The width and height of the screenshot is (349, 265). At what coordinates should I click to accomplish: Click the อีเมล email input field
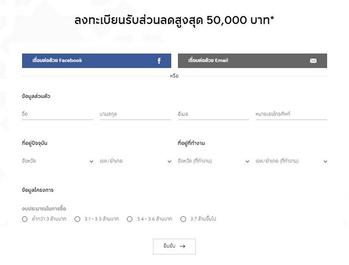click(213, 114)
